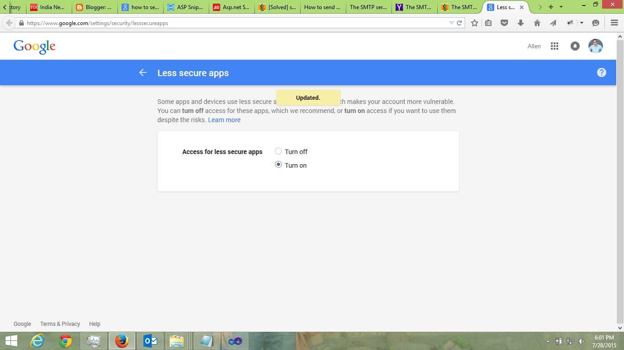Go to the homepage with the home icon
Viewport: 624px width, 350px height.
coord(537,22)
